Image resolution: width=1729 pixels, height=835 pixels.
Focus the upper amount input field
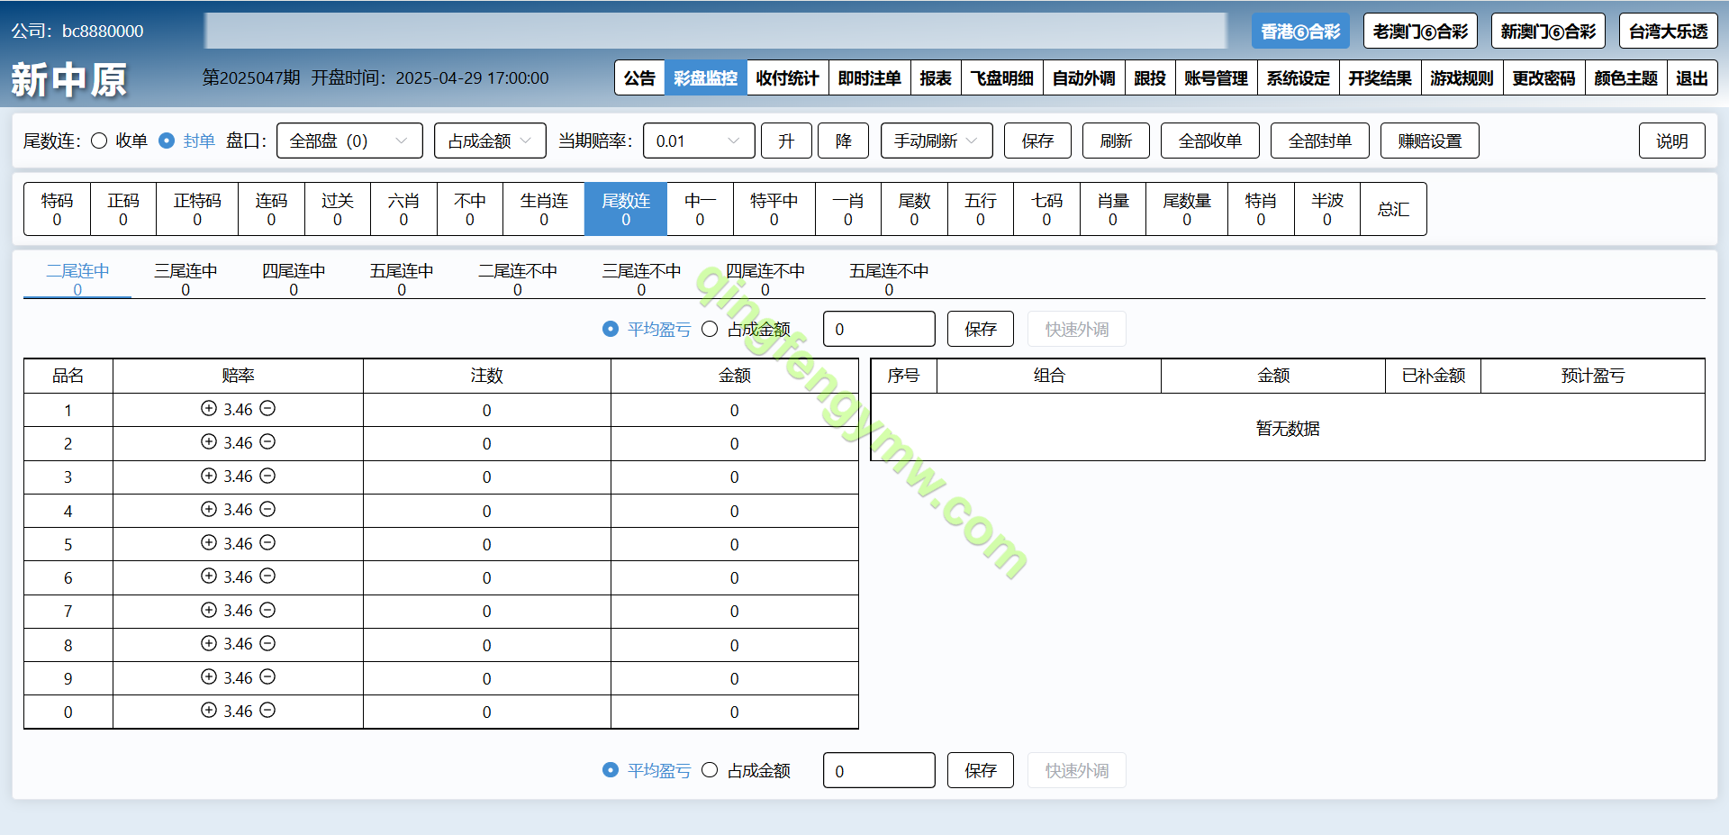point(879,329)
